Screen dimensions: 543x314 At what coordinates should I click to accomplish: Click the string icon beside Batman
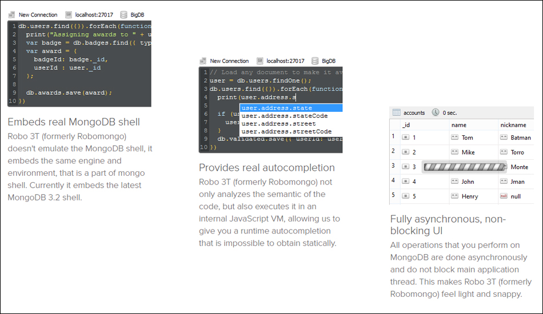tap(504, 137)
